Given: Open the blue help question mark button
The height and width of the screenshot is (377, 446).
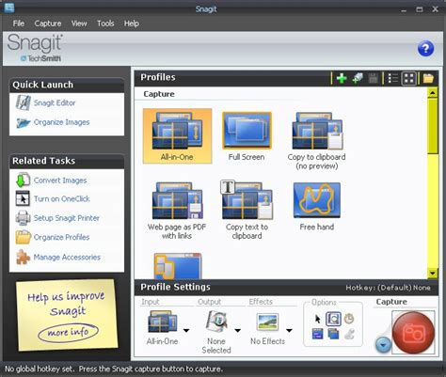Looking at the screenshot, I should 425,49.
